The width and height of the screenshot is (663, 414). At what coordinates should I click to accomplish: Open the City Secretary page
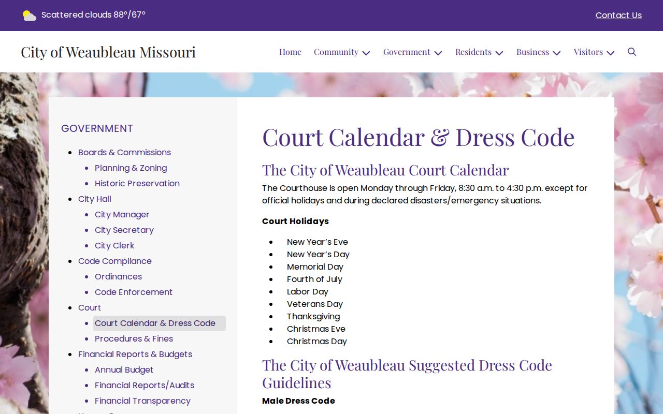(124, 230)
